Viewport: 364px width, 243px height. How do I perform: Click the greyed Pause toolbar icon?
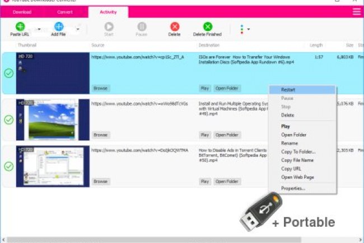pyautogui.click(x=142, y=26)
